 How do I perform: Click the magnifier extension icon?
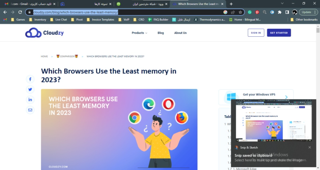pos(265,12)
